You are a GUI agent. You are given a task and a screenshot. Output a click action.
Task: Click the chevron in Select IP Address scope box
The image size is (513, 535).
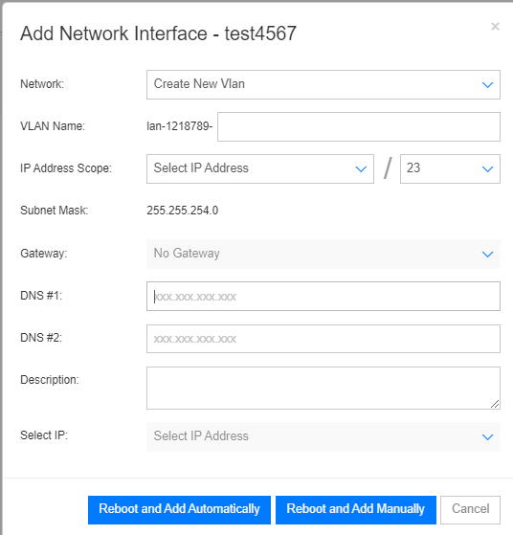pyautogui.click(x=361, y=168)
